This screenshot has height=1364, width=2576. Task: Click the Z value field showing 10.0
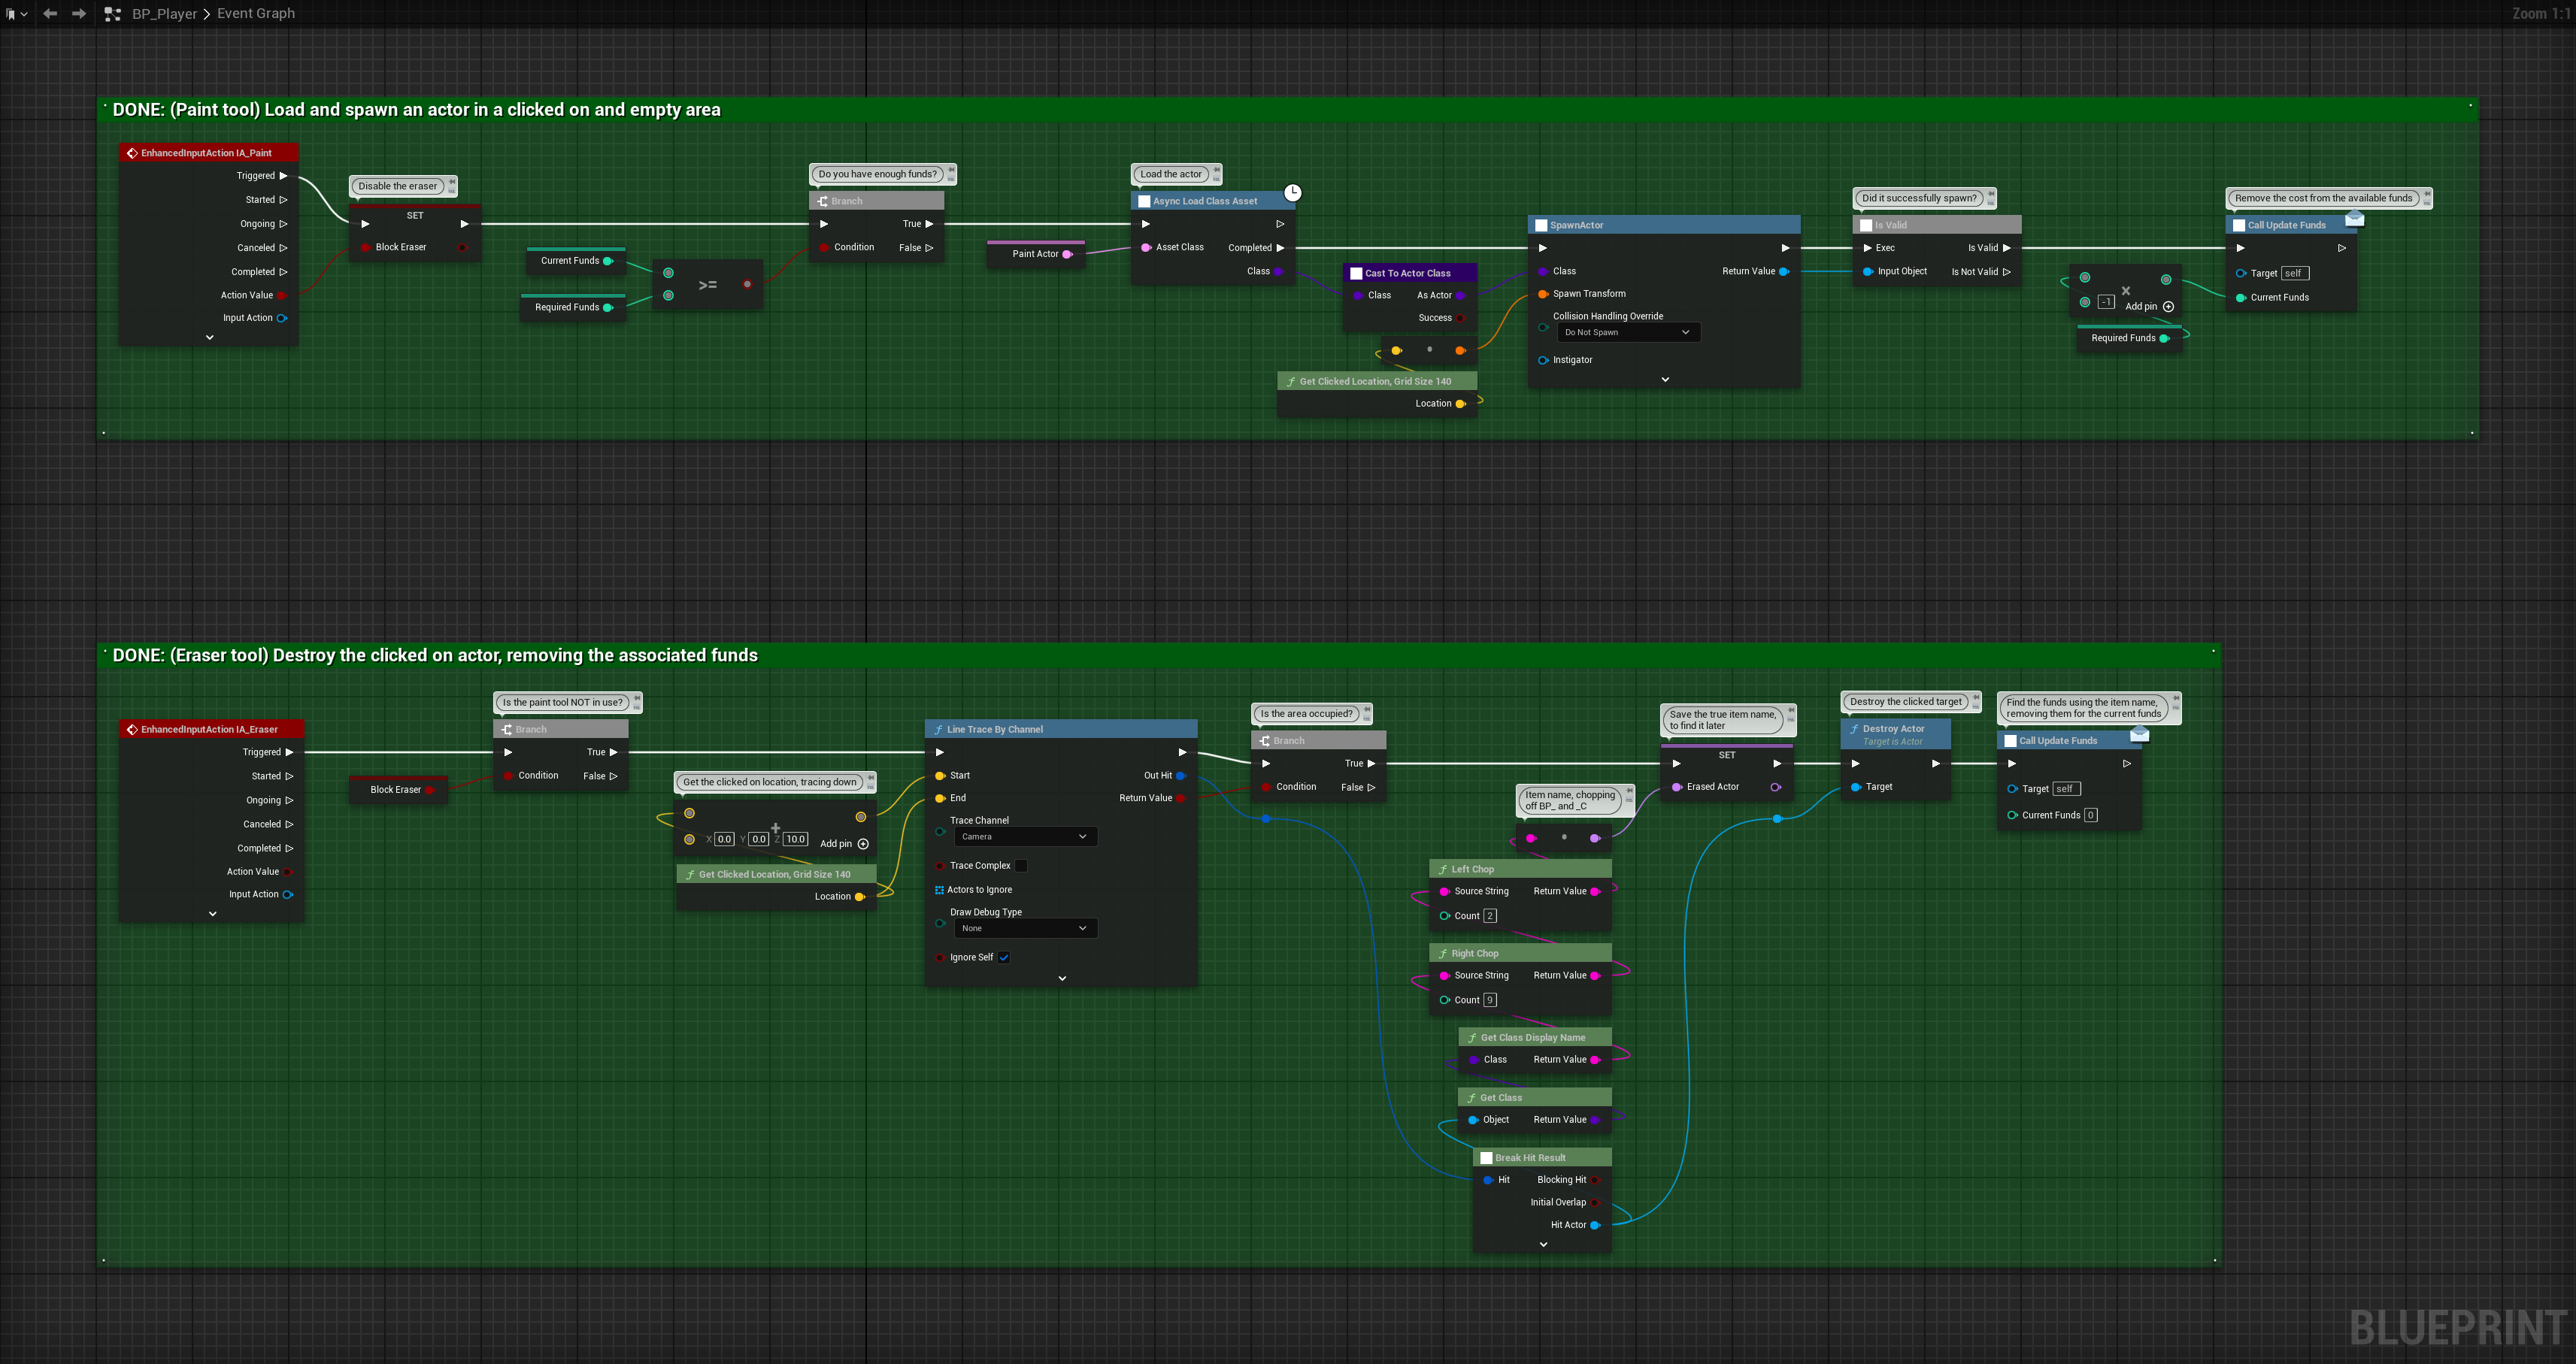coord(795,839)
